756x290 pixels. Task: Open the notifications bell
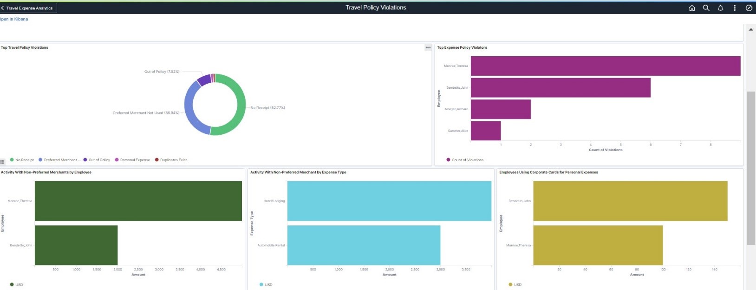pyautogui.click(x=720, y=8)
